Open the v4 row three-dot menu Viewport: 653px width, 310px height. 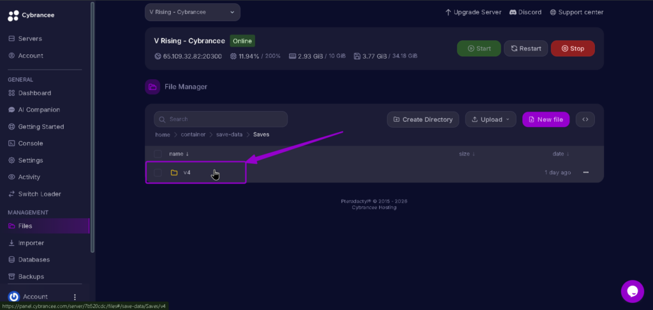click(x=586, y=172)
